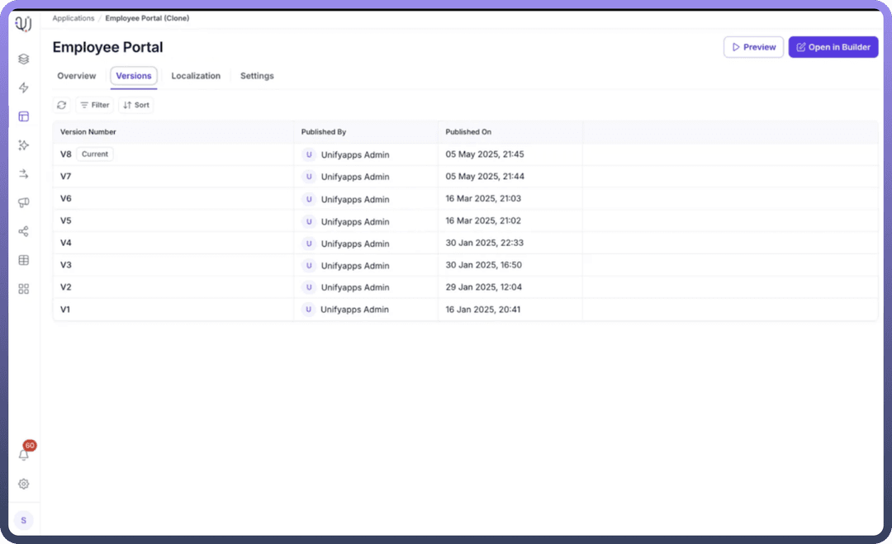Open the sparkles AI icon in sidebar
The width and height of the screenshot is (892, 544).
(x=24, y=145)
